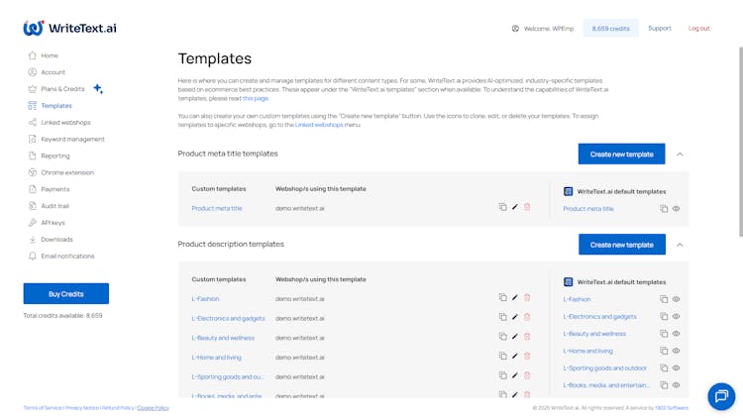Image resolution: width=743 pixels, height=418 pixels.
Task: Go to Linked webshops in sidebar
Action: pyautogui.click(x=65, y=122)
